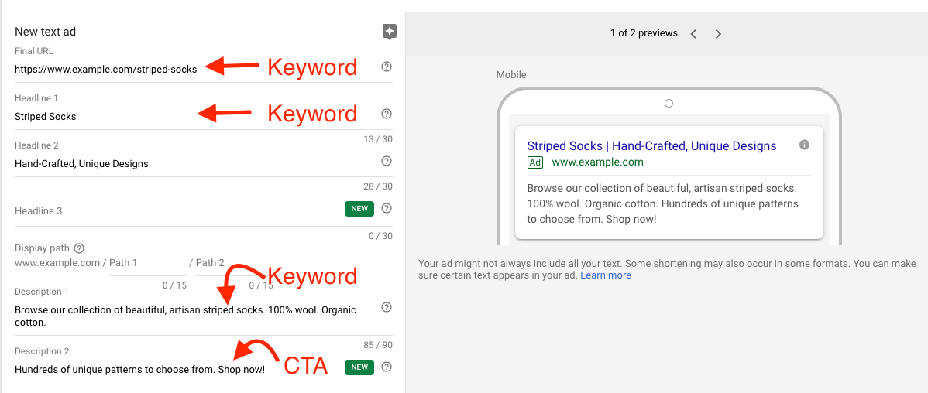Open help icon beside Headline 2
The width and height of the screenshot is (928, 393).
point(387,162)
